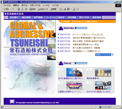Go to Home via house icon
Image resolution: width=122 pixels, height=109 pixels.
[x=26, y=9]
